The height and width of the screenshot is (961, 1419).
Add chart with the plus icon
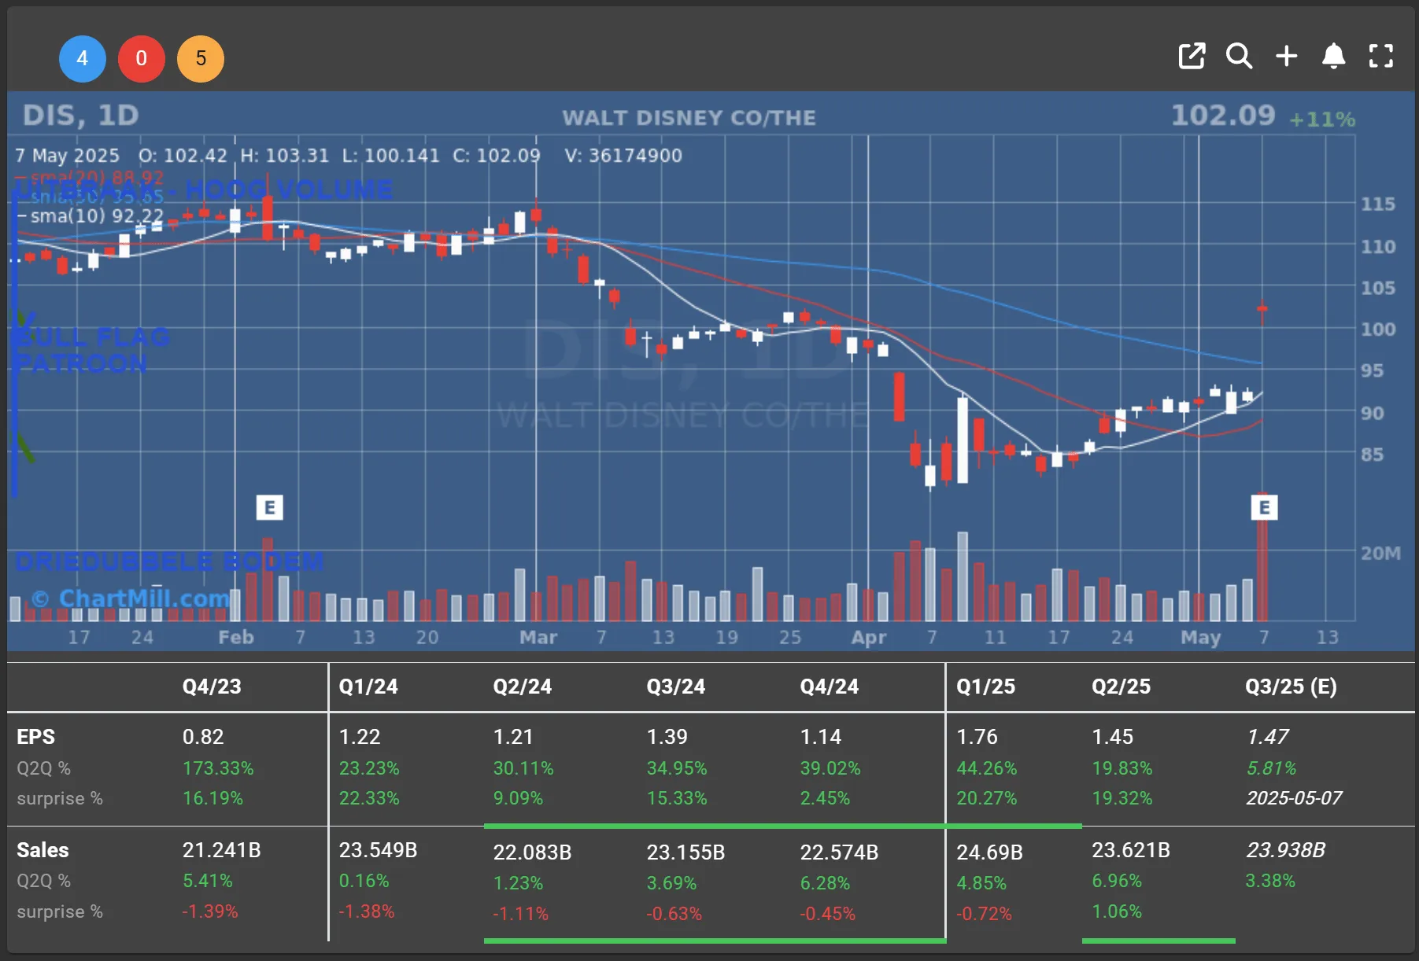tap(1287, 56)
